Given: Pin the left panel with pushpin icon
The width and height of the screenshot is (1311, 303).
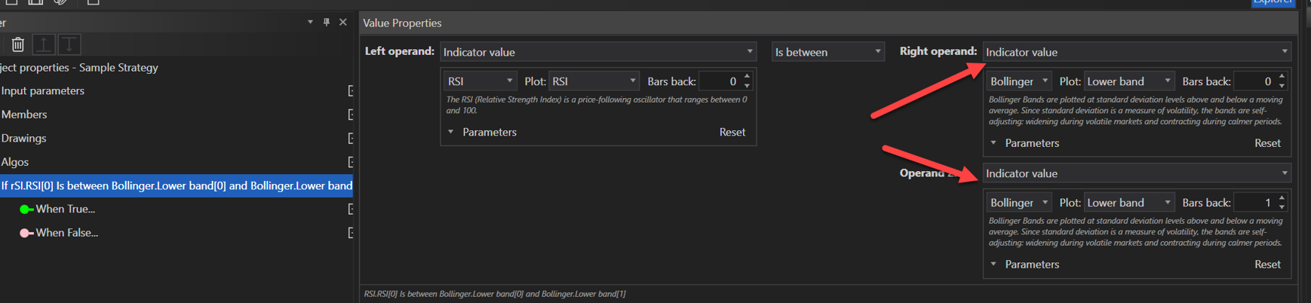Looking at the screenshot, I should pos(327,23).
